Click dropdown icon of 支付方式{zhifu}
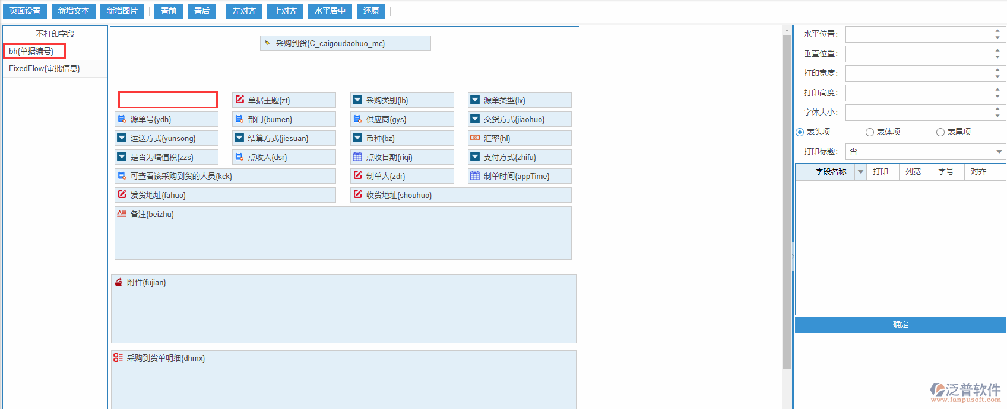 [475, 157]
